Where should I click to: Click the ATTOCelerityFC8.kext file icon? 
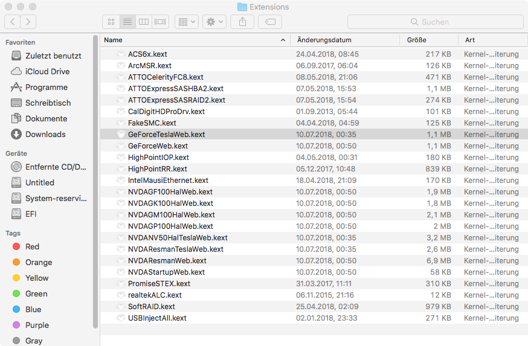[x=121, y=77]
